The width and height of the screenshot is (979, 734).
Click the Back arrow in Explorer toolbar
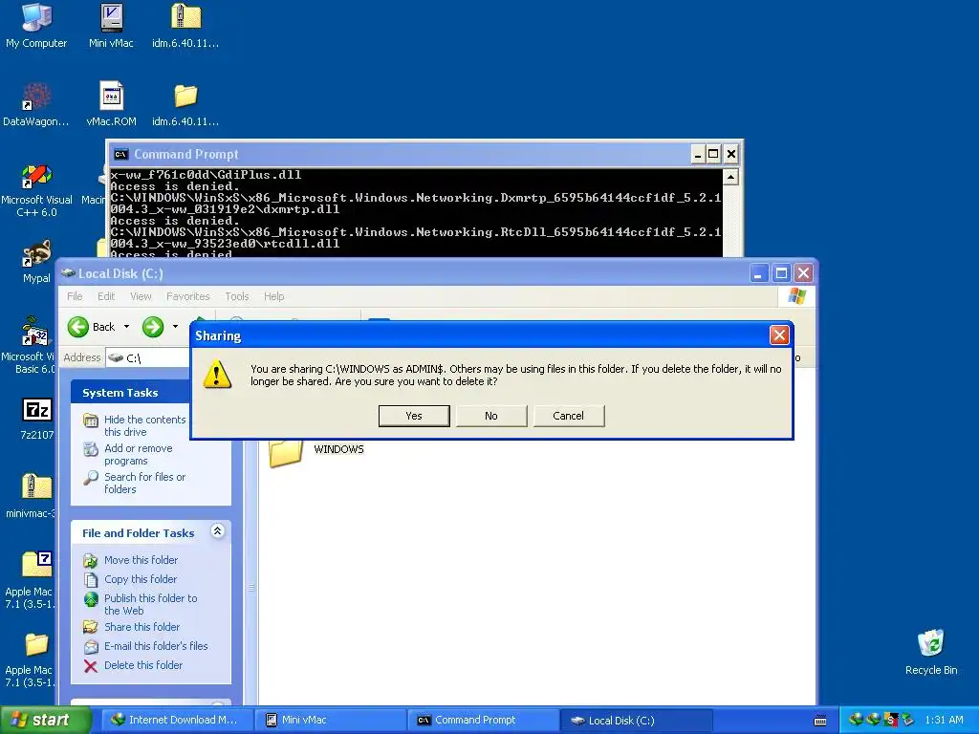pyautogui.click(x=78, y=327)
